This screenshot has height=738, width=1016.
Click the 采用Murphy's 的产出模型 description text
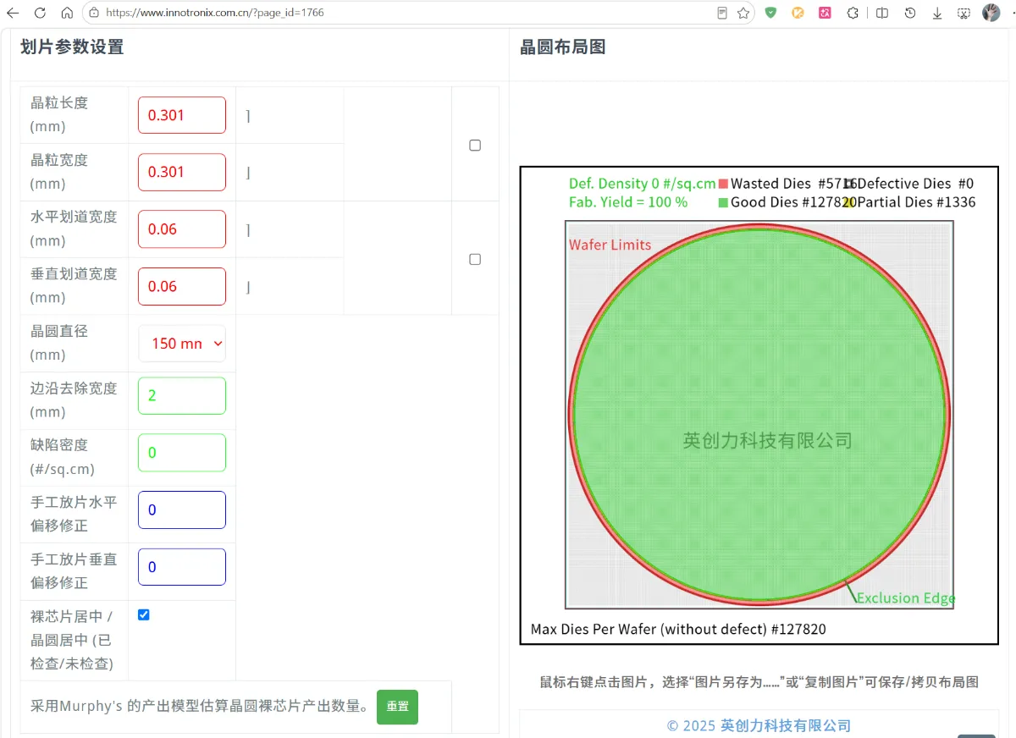[x=200, y=706]
